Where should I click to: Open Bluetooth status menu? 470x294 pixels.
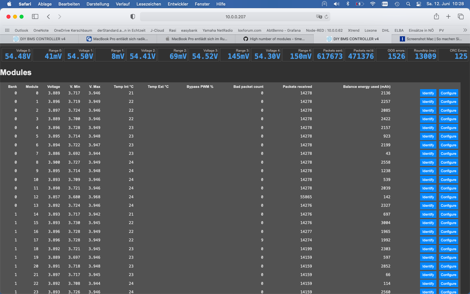point(348,4)
